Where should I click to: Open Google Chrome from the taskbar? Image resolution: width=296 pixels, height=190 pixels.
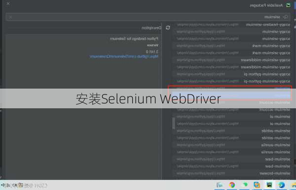point(232,185)
